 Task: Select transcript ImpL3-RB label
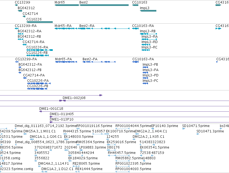point(148,31)
